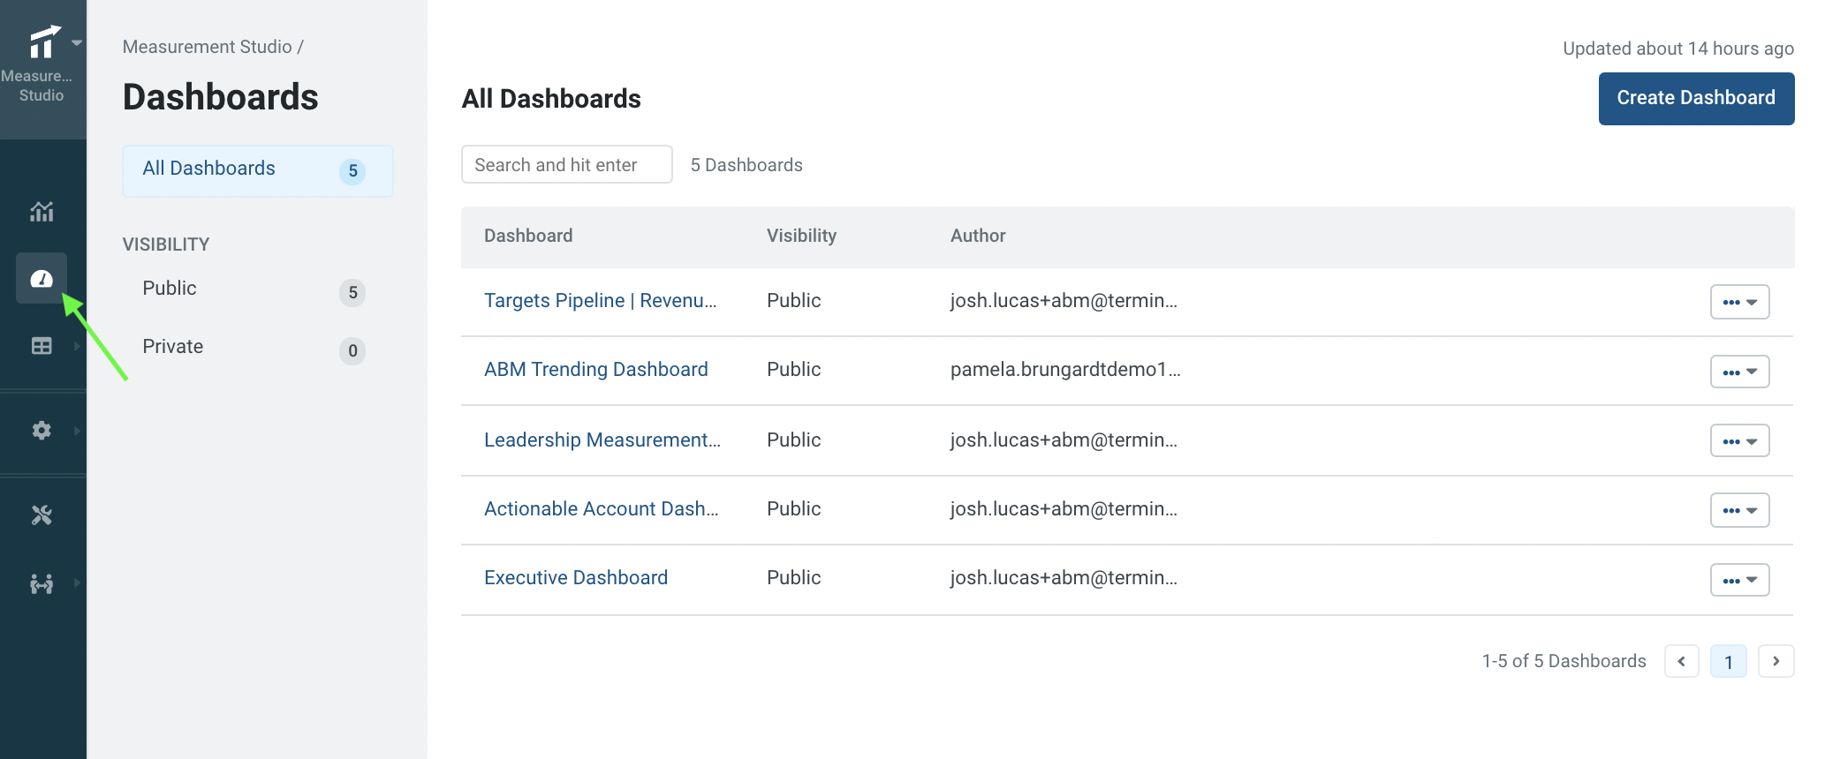Go to next page of dashboards
1825x759 pixels.
pyautogui.click(x=1776, y=661)
